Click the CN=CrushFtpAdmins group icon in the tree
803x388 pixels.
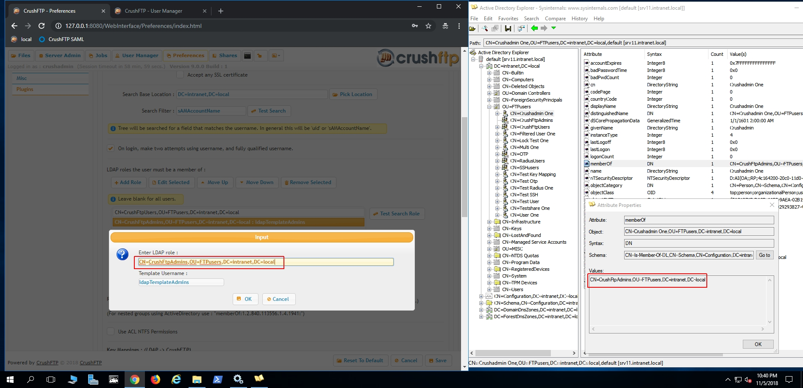pyautogui.click(x=505, y=120)
